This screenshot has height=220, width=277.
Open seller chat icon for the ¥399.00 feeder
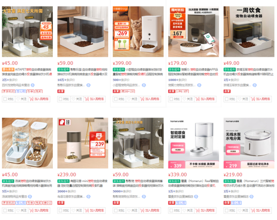(x=144, y=85)
